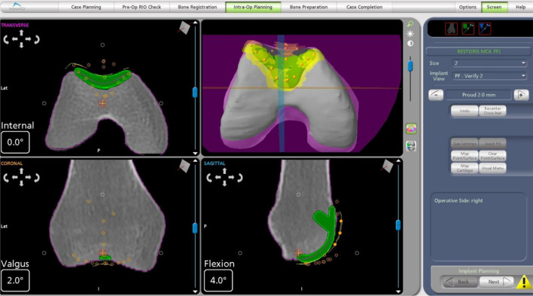Rotate clockwise in Coronal view

point(37,178)
